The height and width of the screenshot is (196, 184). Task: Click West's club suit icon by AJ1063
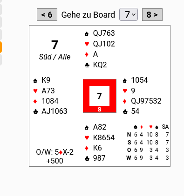(x=35, y=111)
